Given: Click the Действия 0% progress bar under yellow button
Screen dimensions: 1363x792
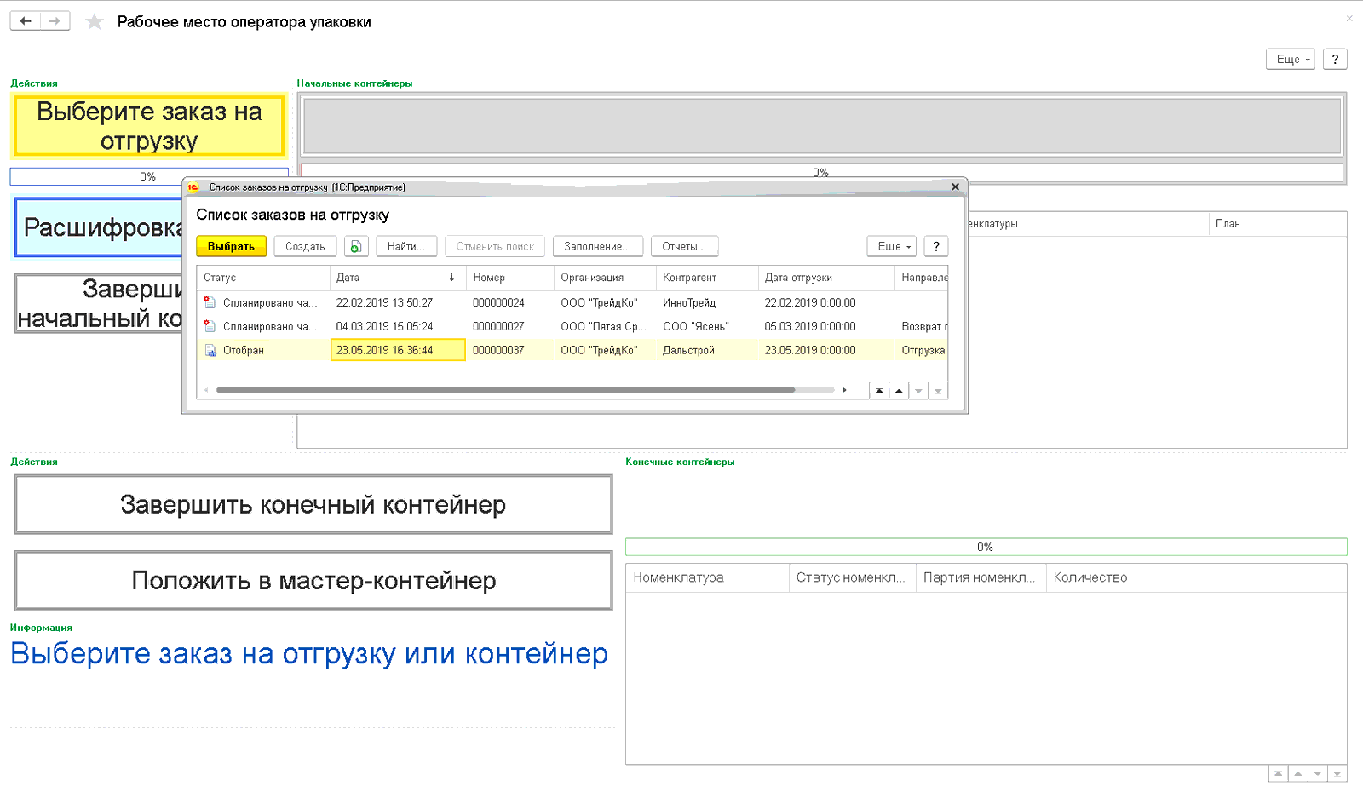Looking at the screenshot, I should [149, 176].
